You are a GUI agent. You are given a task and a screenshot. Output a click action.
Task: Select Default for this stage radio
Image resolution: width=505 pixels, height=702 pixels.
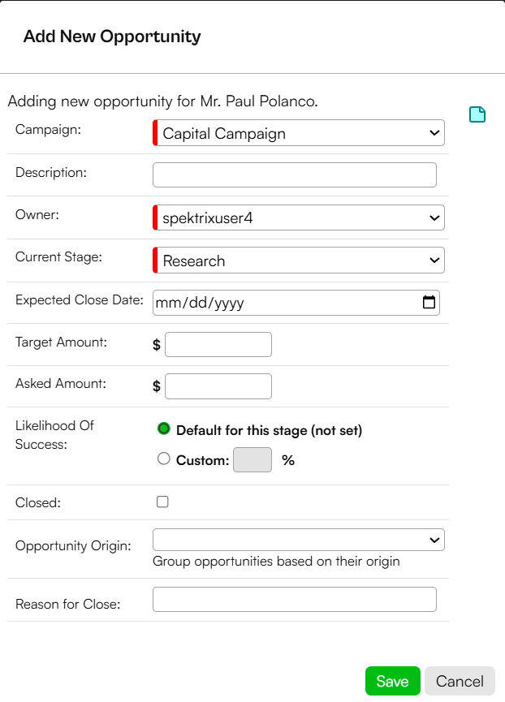(164, 429)
